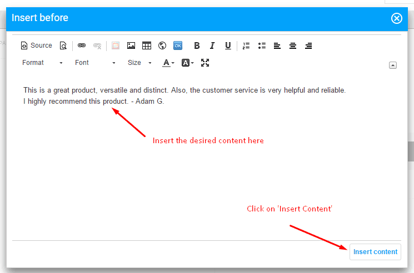Open the Format dropdown
Screen dimensions: 414x273
42,63
